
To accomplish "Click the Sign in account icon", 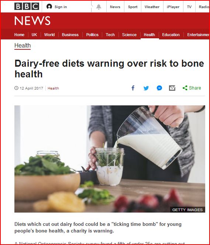I will [49, 7].
